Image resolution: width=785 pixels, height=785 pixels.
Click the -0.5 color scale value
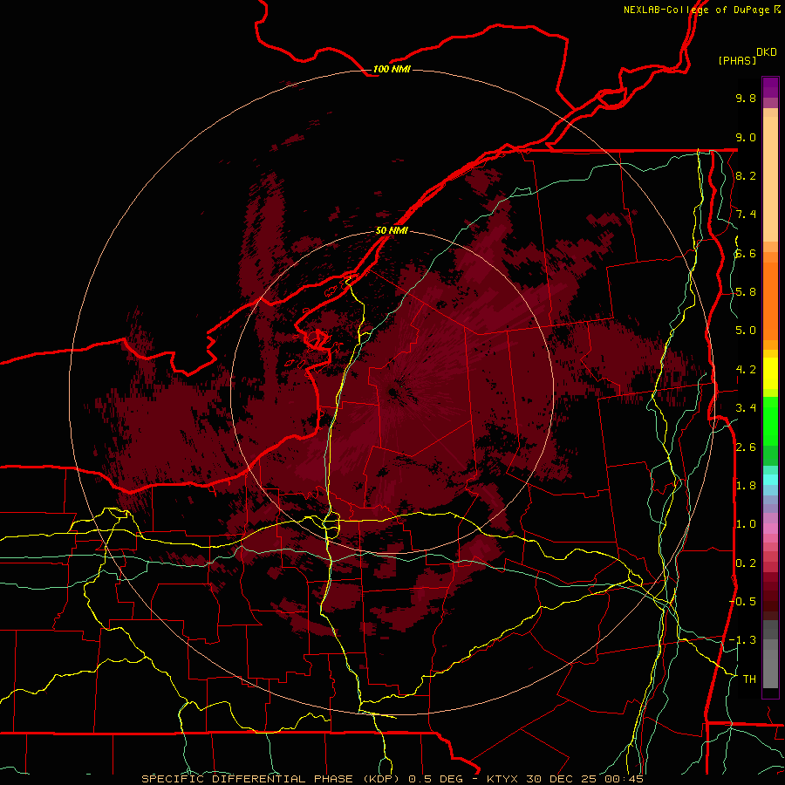coord(742,602)
